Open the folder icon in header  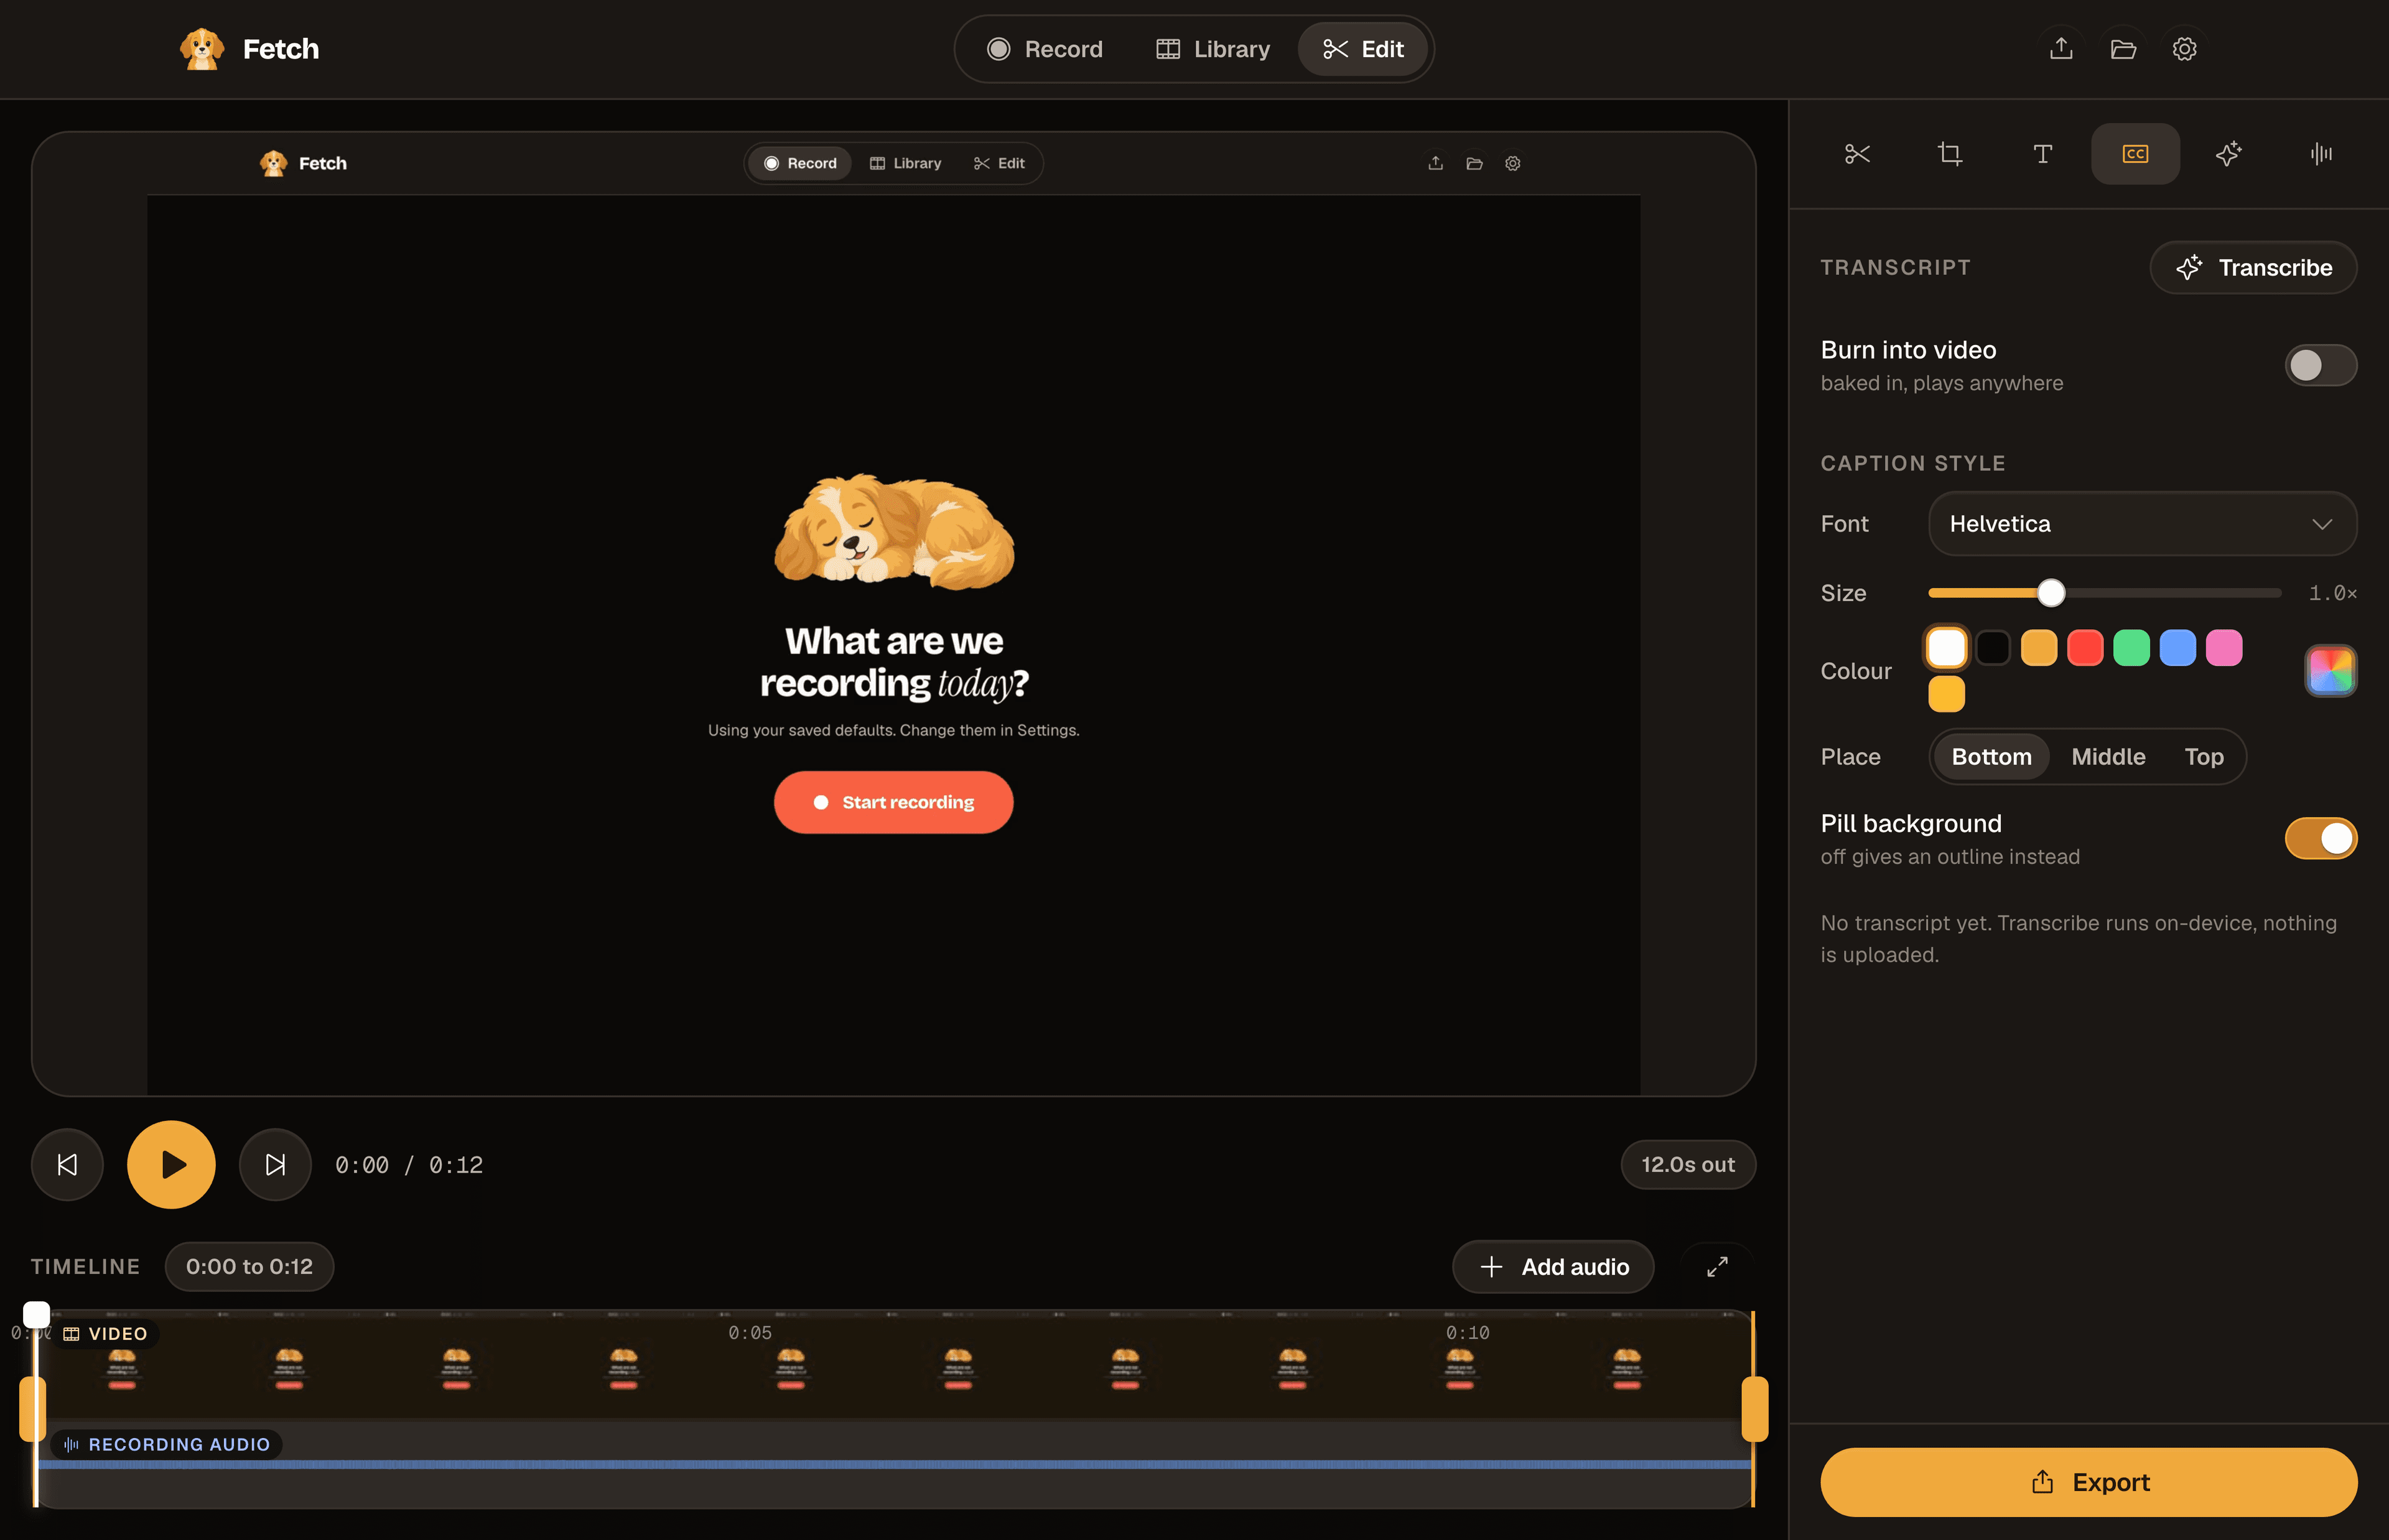point(2123,48)
